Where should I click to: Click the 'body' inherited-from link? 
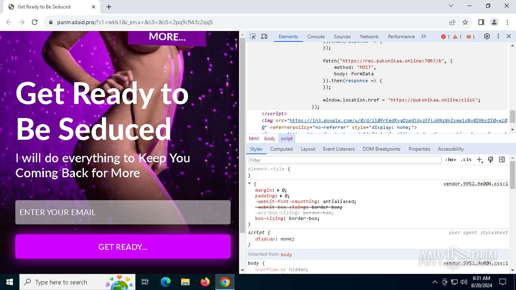(x=286, y=254)
